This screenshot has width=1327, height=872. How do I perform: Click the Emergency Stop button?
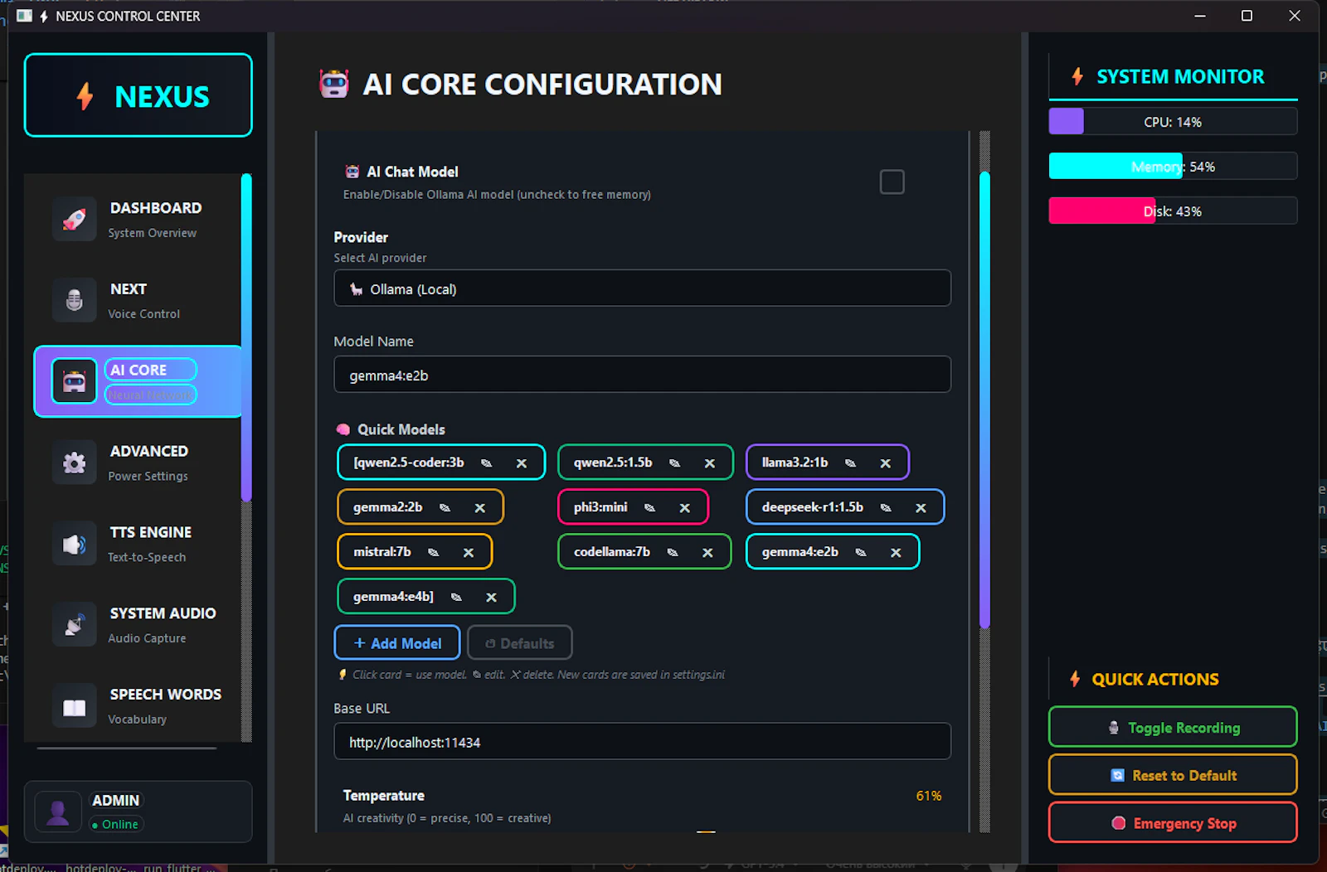(1173, 822)
